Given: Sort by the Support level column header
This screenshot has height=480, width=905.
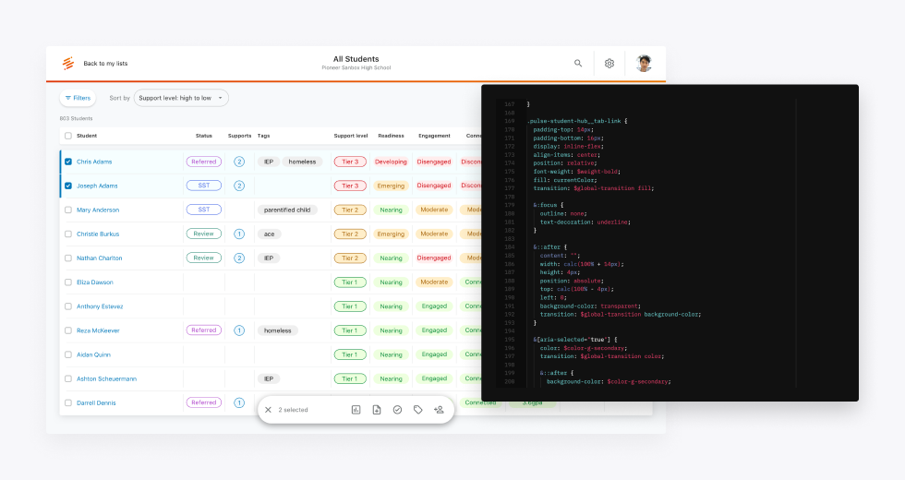Looking at the screenshot, I should click(x=351, y=136).
